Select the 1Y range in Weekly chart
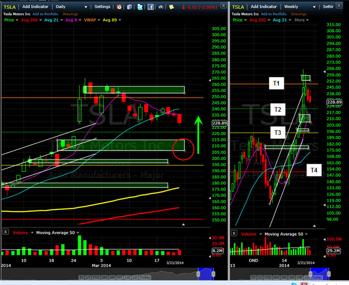Screen dimensions: 349x285 (x=260, y=277)
